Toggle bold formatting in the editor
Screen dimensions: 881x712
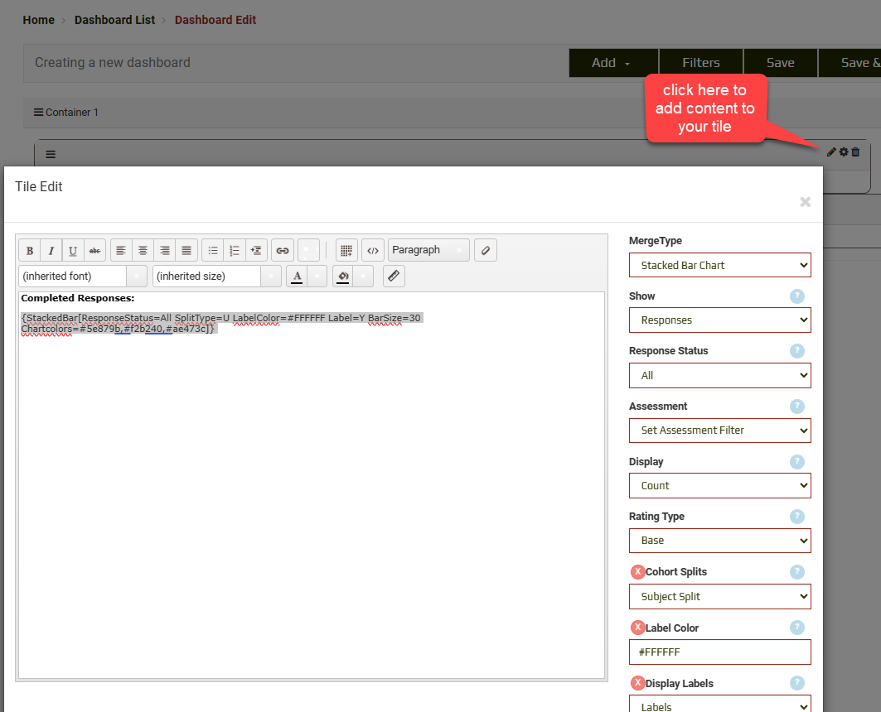point(30,250)
